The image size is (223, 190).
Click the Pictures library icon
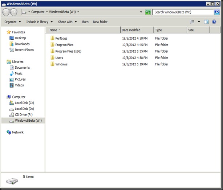tap(12, 79)
